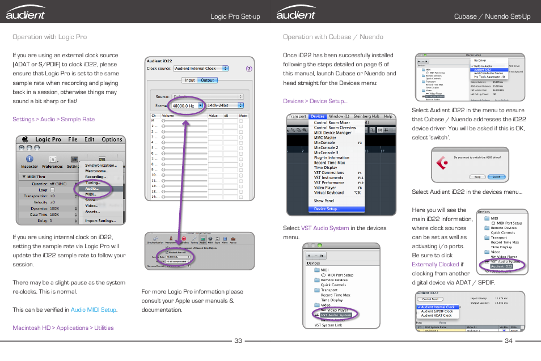Click Remote Devices folder icon above Quick Controls
The height and width of the screenshot is (361, 541).
coord(317,280)
